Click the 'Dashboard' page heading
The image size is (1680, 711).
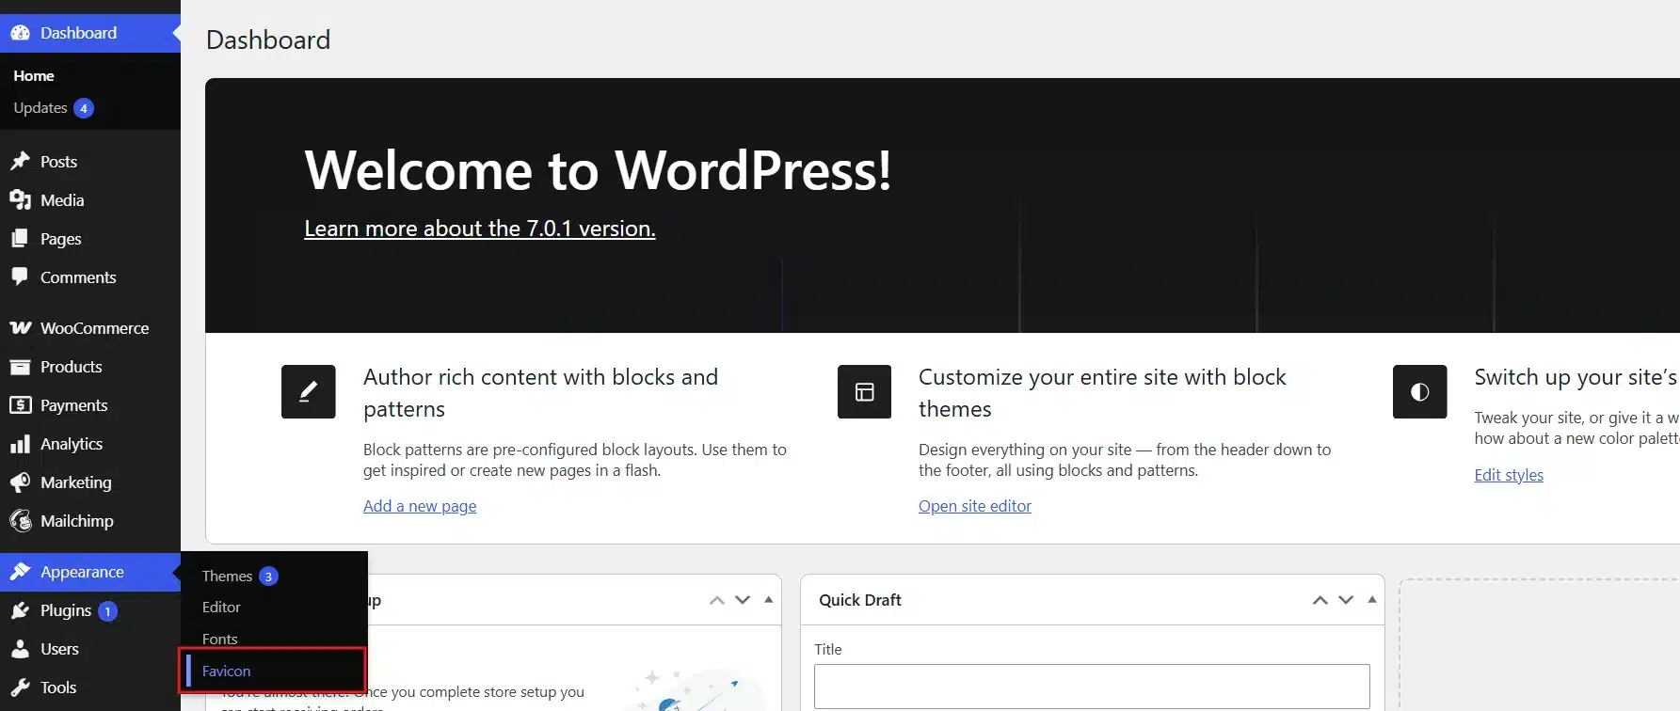tap(268, 39)
